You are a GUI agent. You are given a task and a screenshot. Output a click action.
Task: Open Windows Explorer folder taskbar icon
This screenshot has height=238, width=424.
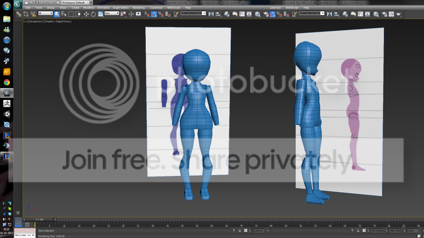click(7, 19)
